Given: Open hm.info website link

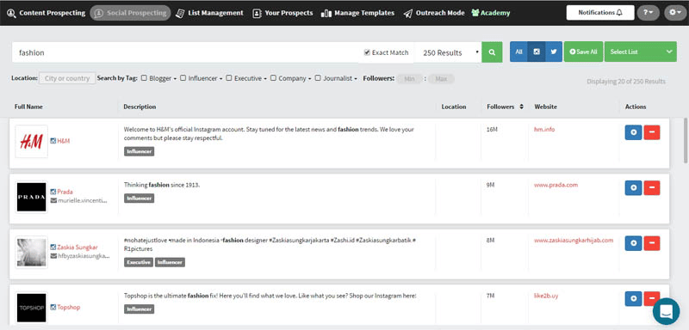Looking at the screenshot, I should point(544,129).
